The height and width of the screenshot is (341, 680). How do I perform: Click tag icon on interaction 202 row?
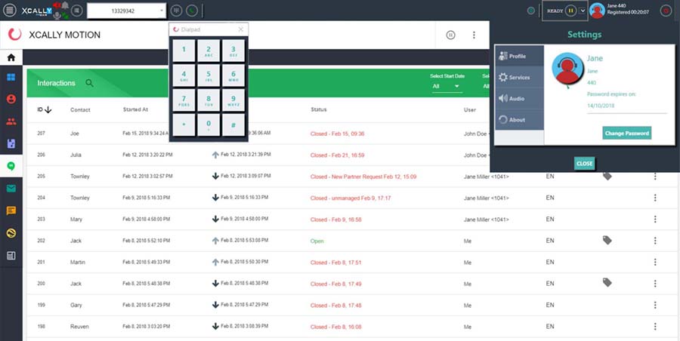pyautogui.click(x=607, y=240)
